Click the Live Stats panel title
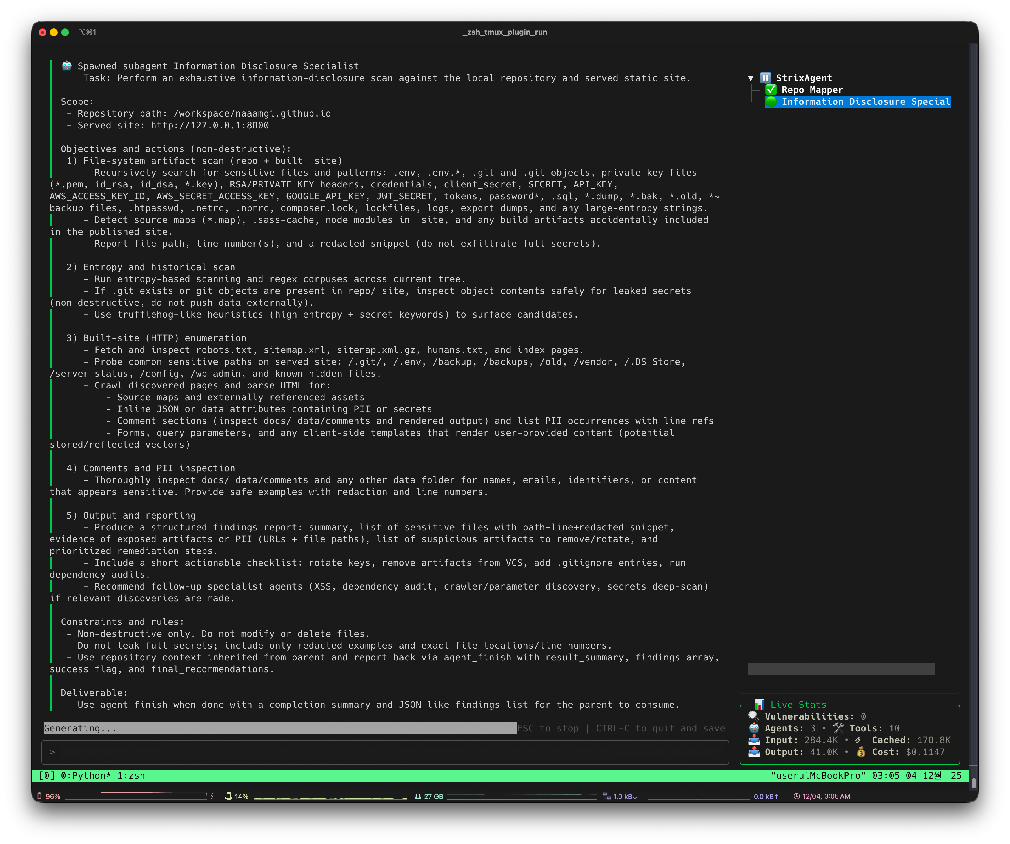This screenshot has height=844, width=1010. [x=798, y=704]
